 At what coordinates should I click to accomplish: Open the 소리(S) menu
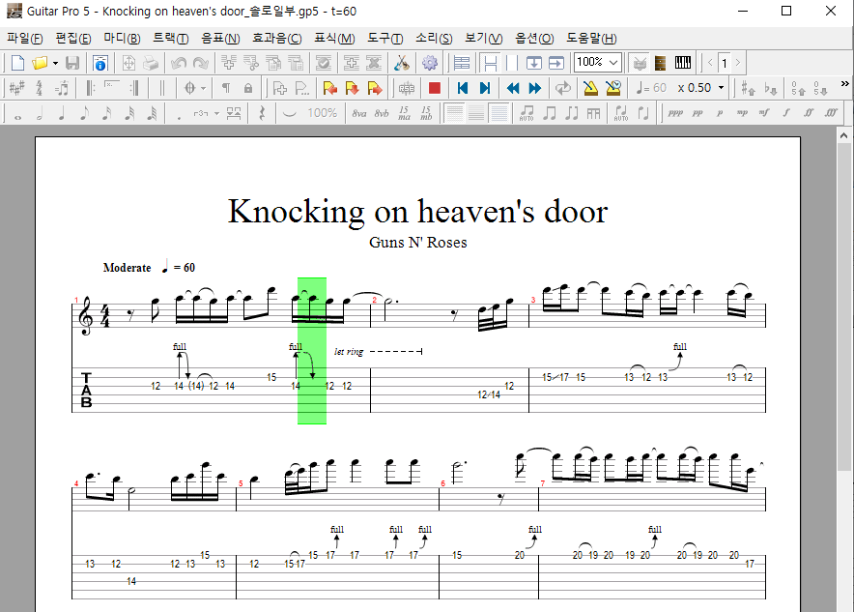434,38
